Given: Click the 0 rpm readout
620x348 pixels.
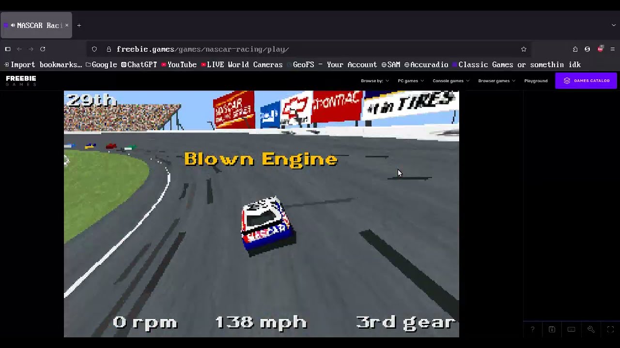Looking at the screenshot, I should 145,322.
